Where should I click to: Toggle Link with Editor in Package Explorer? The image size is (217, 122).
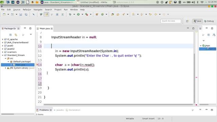16,35
